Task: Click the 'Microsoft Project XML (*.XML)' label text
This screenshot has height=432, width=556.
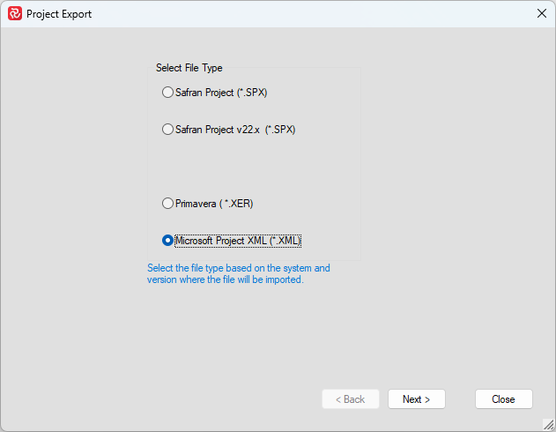Action: [238, 241]
